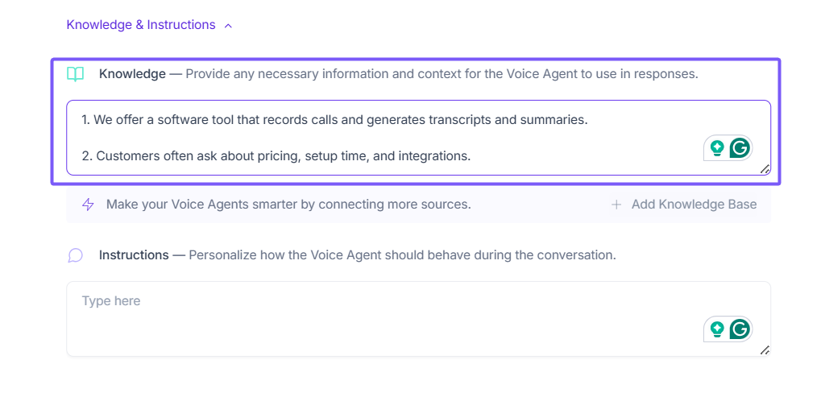
Task: Click the Knowledge description about necessary information
Action: tap(442, 74)
